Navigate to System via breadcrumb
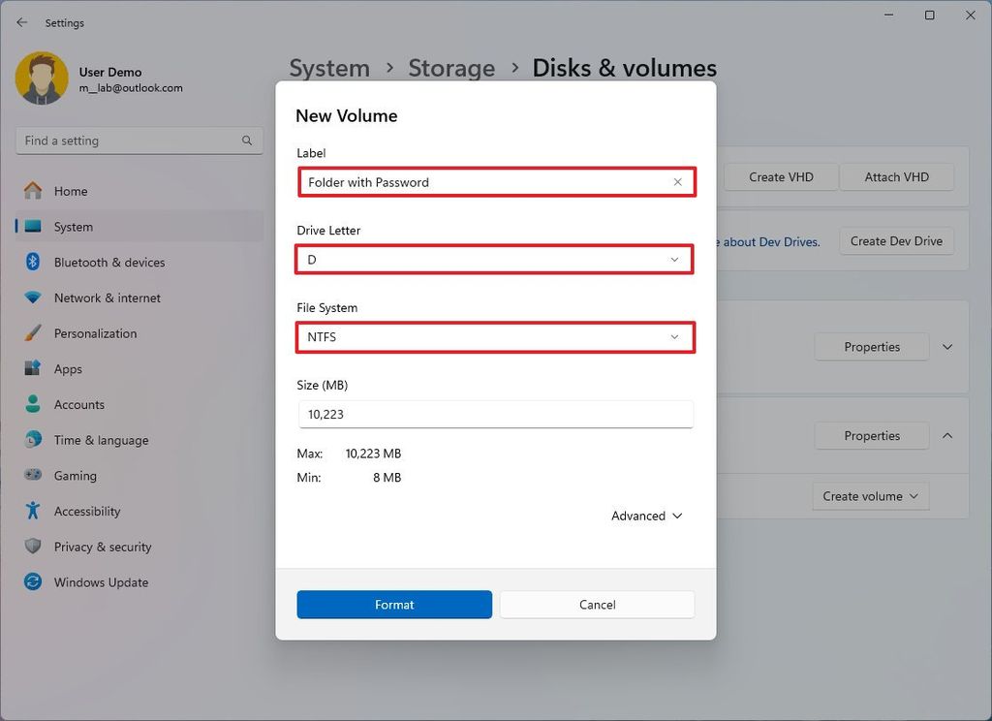The height and width of the screenshot is (721, 992). (x=329, y=68)
